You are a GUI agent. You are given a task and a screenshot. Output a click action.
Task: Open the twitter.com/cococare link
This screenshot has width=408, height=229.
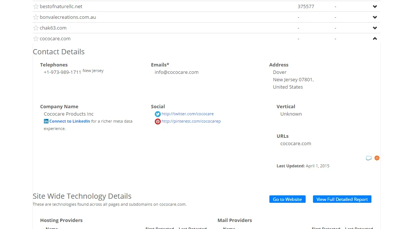(x=187, y=114)
